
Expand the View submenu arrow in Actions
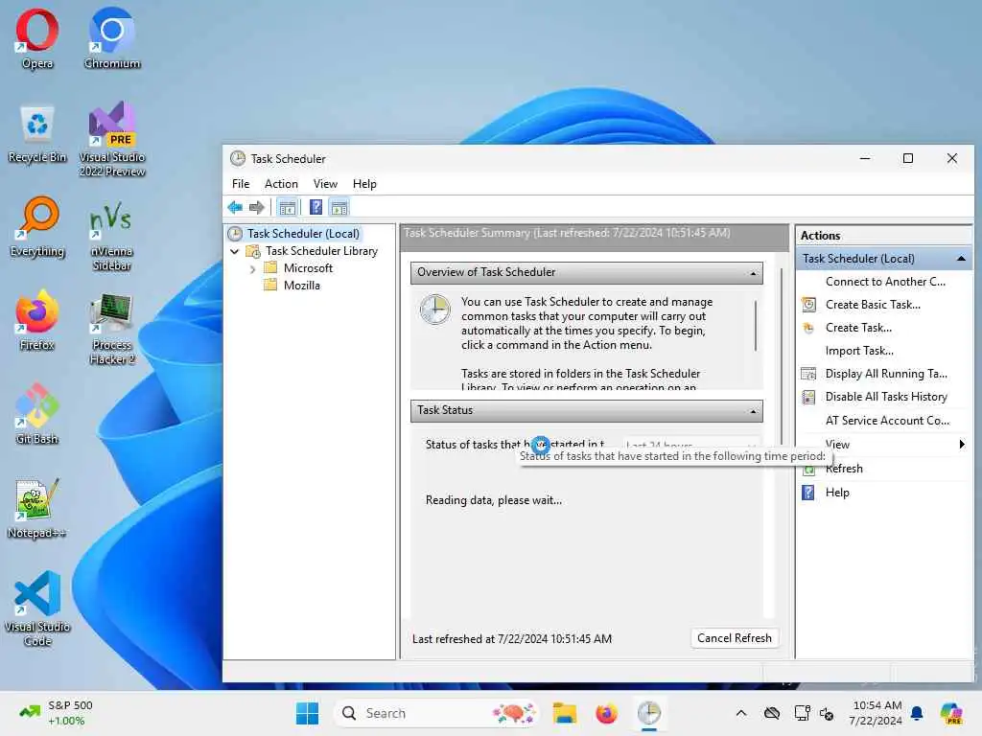[961, 445]
